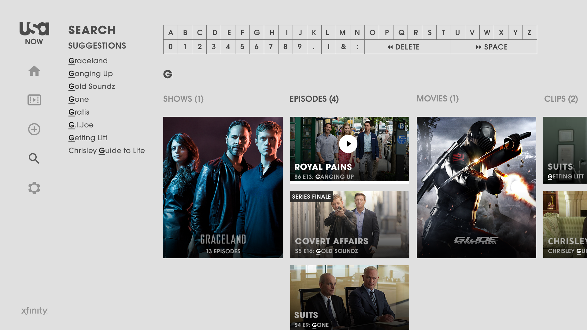Click the letter J key

(x=300, y=32)
